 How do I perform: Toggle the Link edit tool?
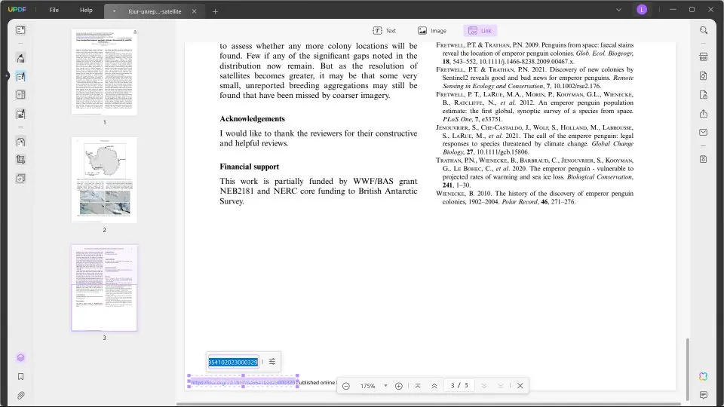[x=480, y=30]
